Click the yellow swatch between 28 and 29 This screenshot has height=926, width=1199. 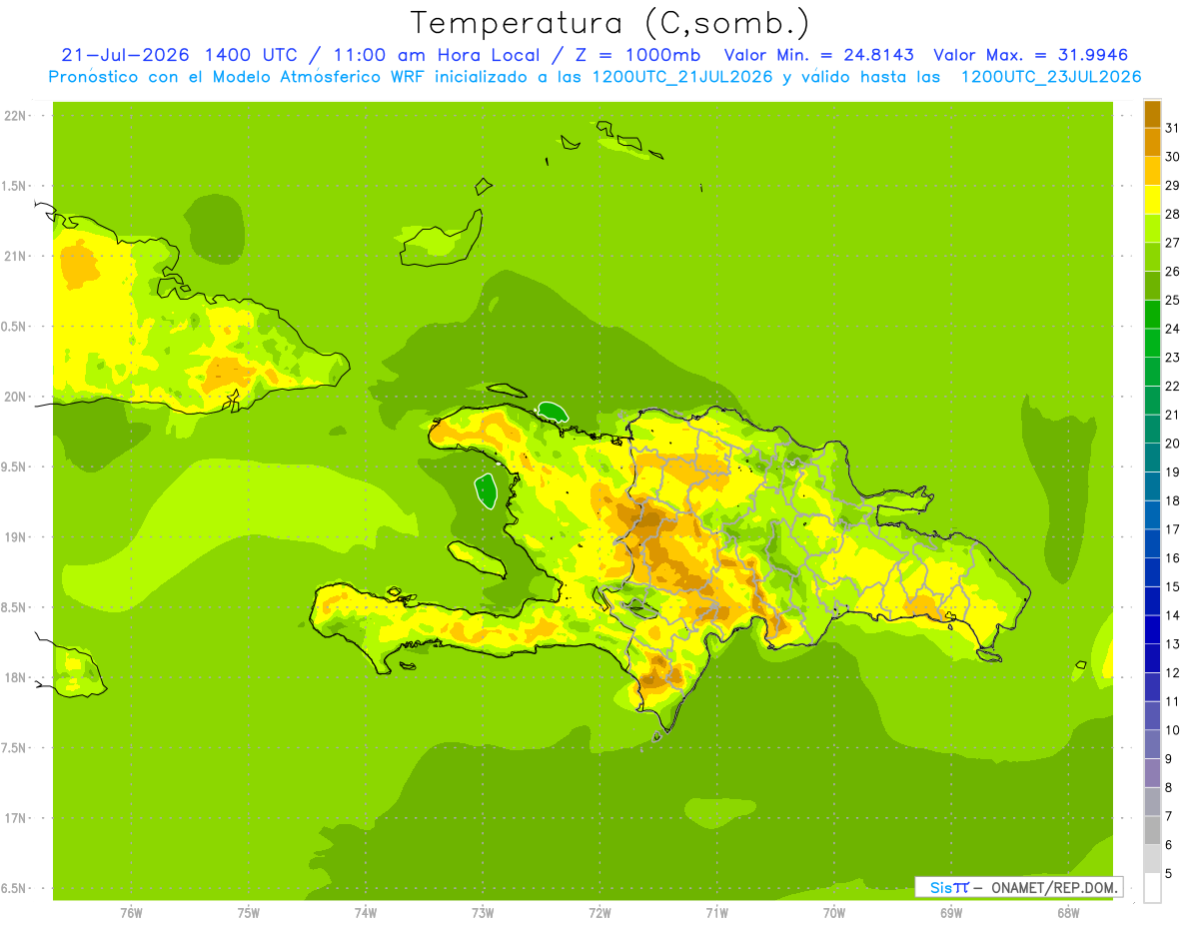pyautogui.click(x=1152, y=199)
